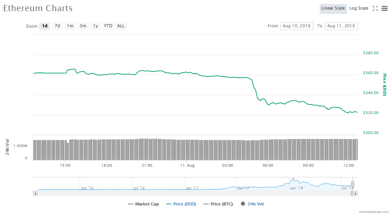Switch chart to Linear Scale
Image resolution: width=392 pixels, height=217 pixels.
(333, 8)
